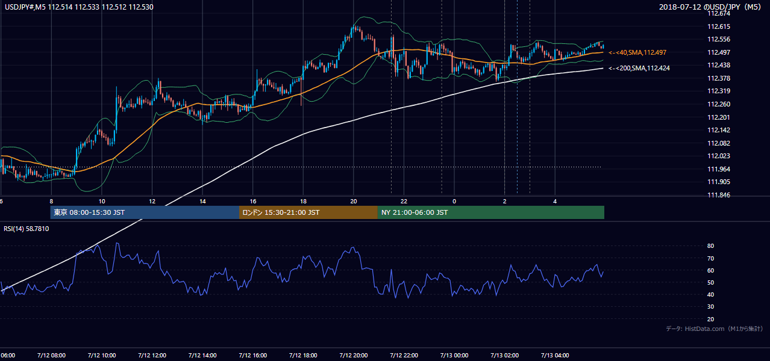Click RSI scale value 60
Image resolution: width=770 pixels, height=361 pixels.
tap(711, 270)
